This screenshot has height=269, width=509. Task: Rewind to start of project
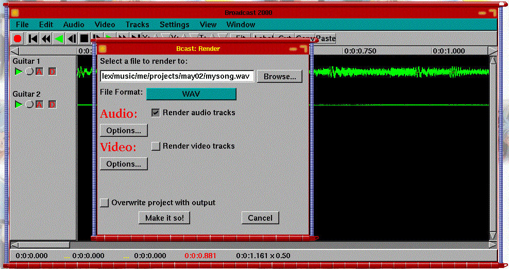[x=32, y=39]
